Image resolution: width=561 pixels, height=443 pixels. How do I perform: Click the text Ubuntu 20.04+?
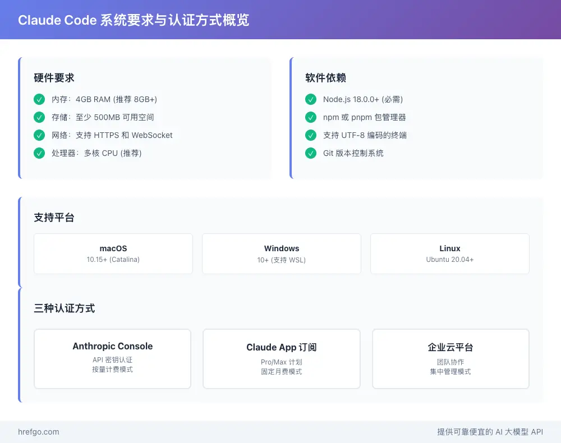[x=450, y=260]
